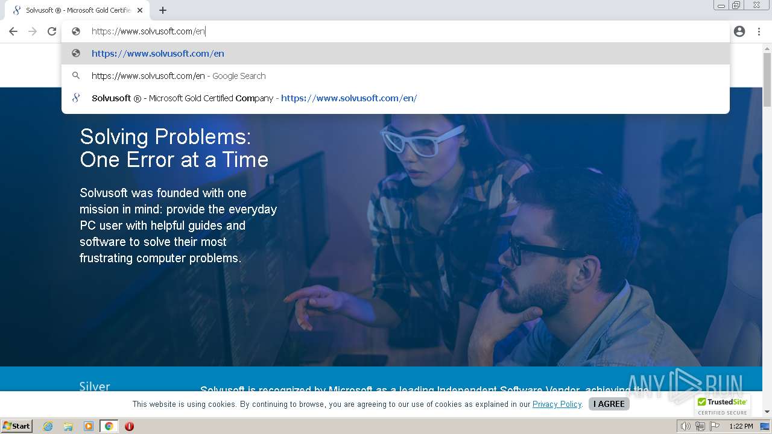Restore down the Chrome window
This screenshot has width=772, height=434.
[x=736, y=5]
